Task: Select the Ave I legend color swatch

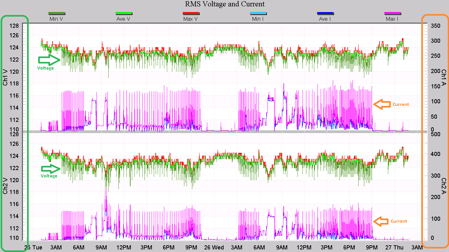Action: [325, 13]
